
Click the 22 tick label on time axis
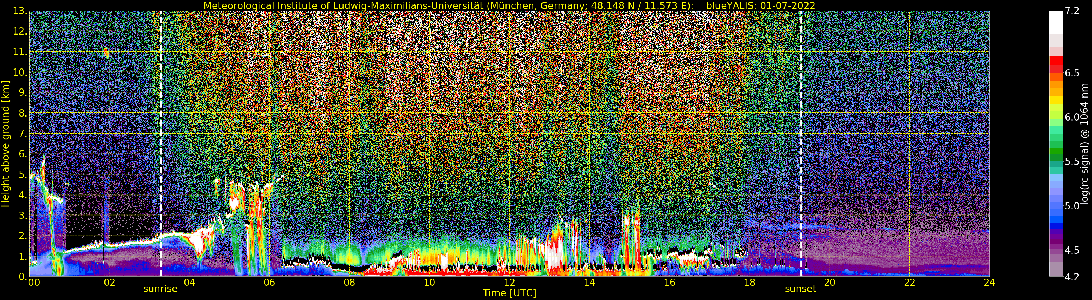(909, 283)
